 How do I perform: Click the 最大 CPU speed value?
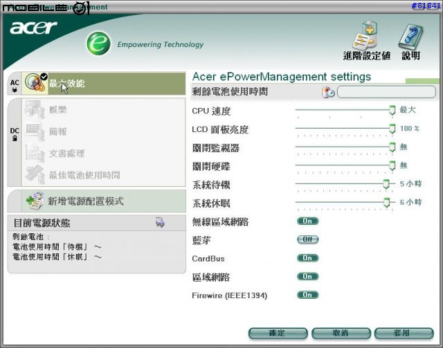tap(408, 110)
